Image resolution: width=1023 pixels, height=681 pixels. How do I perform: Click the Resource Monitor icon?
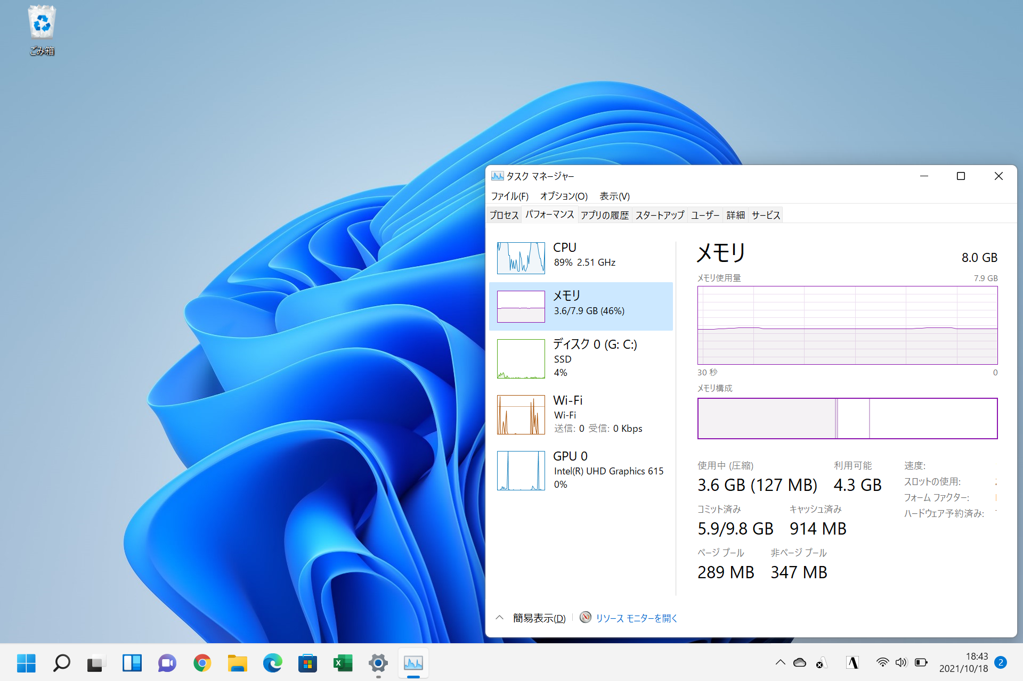585,618
